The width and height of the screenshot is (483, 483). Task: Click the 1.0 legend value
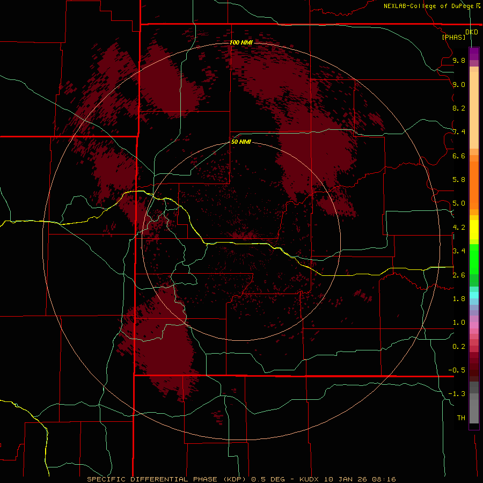[459, 323]
